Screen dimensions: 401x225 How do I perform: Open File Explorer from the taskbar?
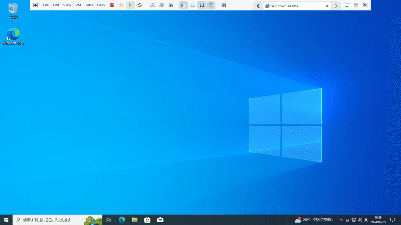(x=134, y=220)
